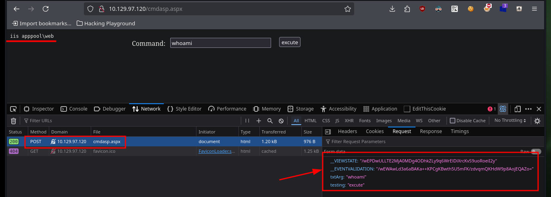Viewport: 551px width, 197px height.
Task: Pause network recording
Action: coord(248,121)
